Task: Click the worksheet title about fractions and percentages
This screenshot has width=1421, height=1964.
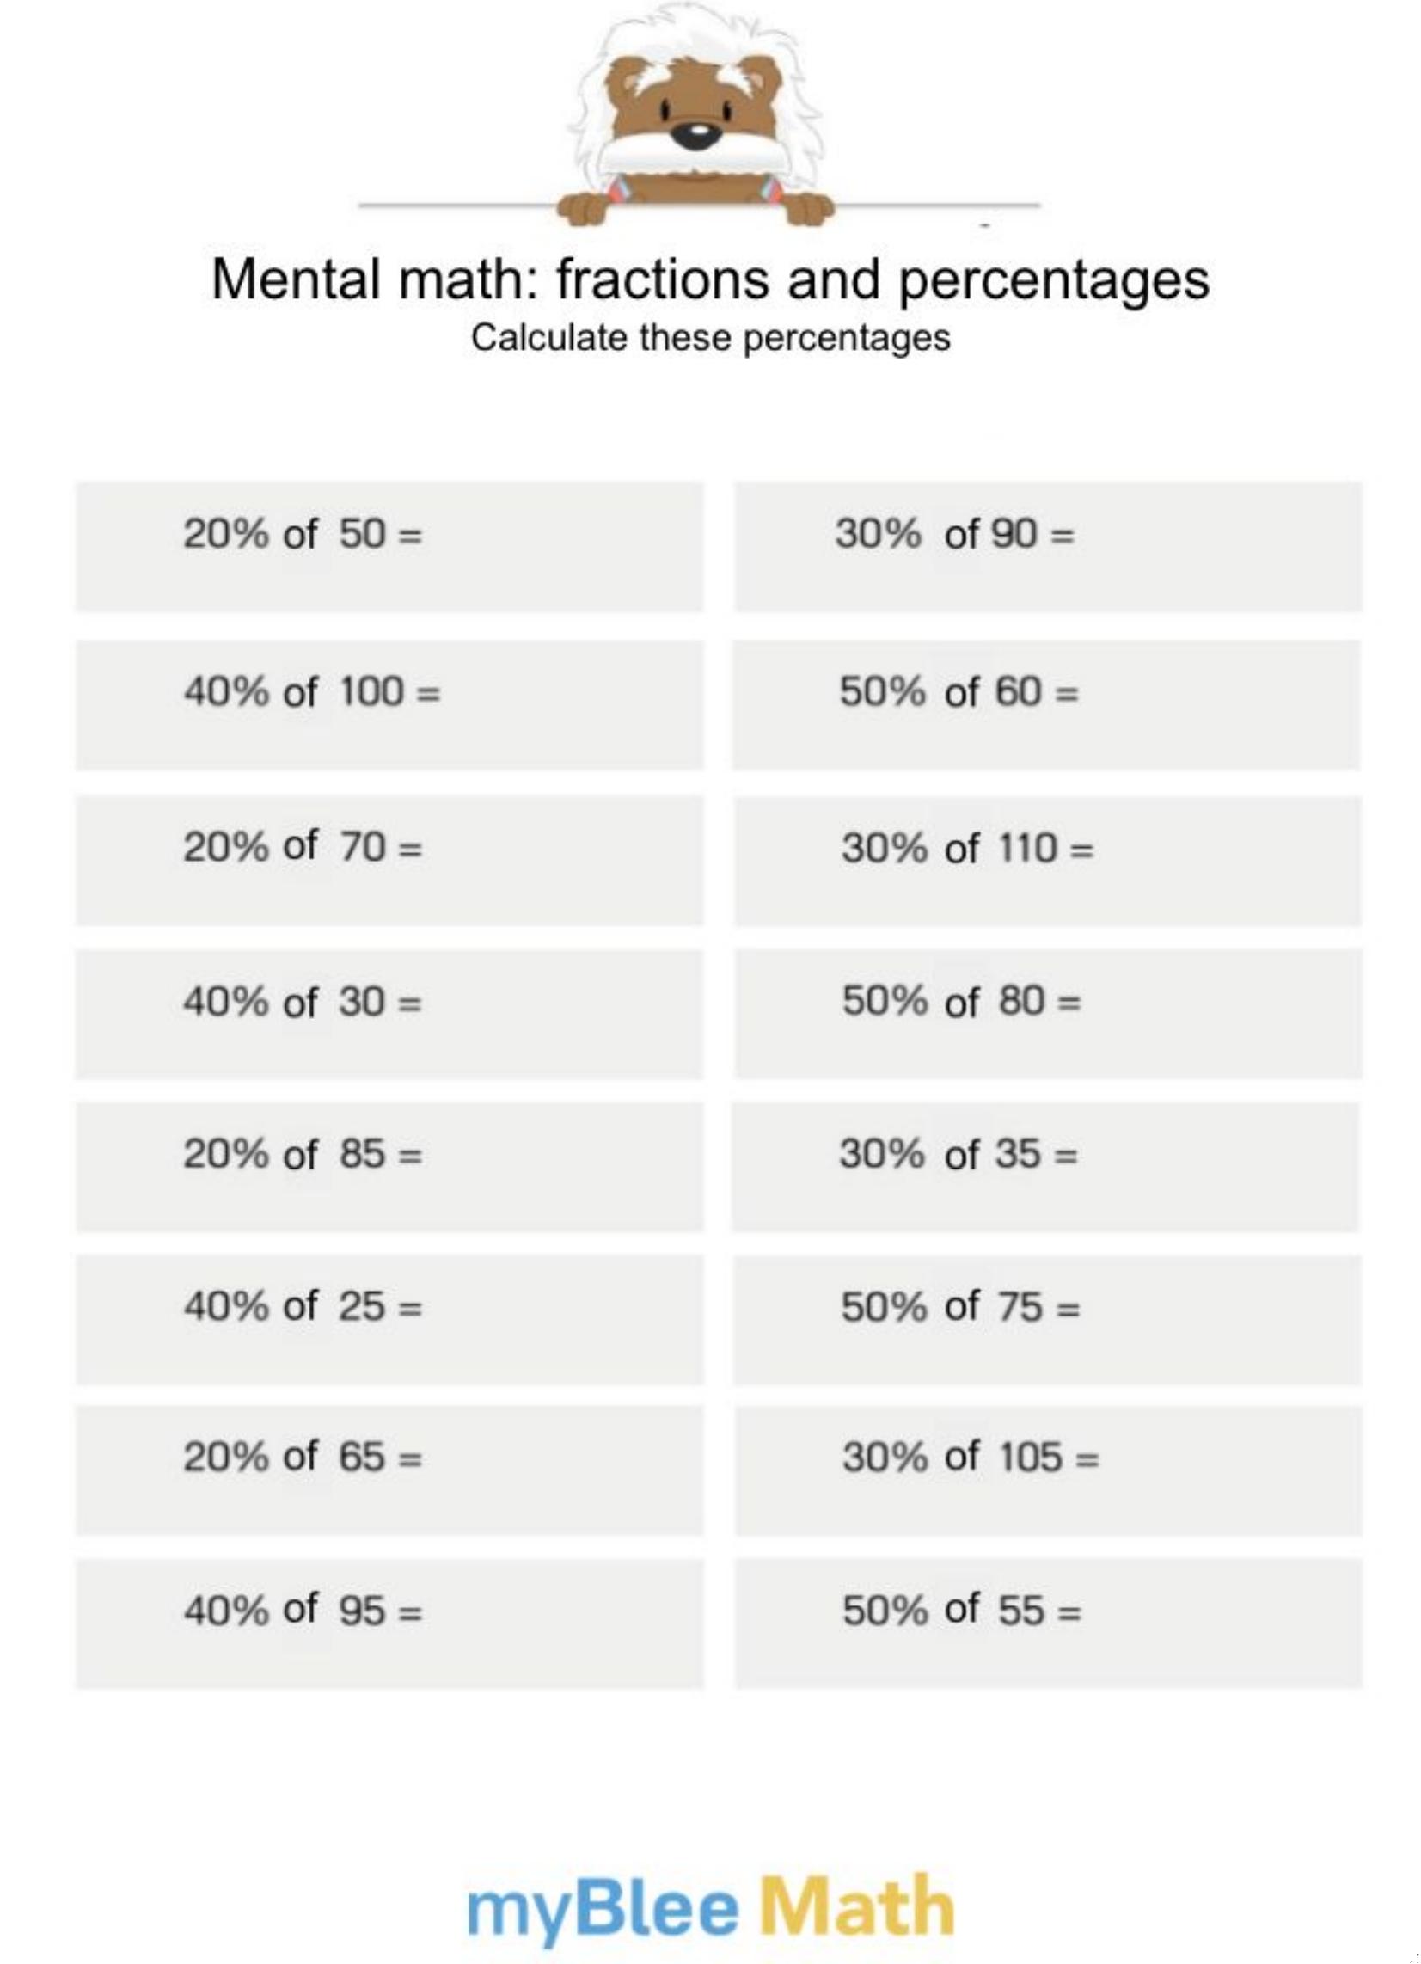Action: coord(710,279)
